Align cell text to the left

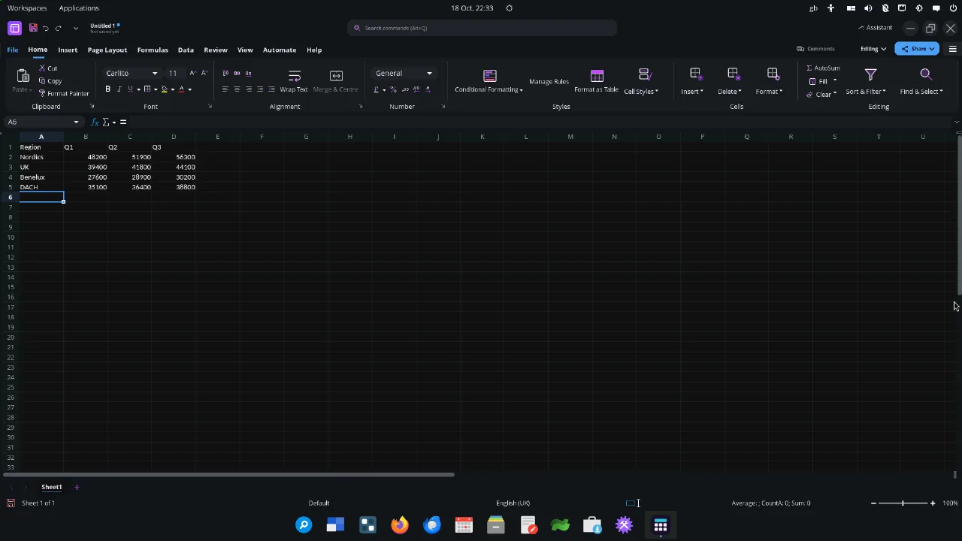point(225,89)
